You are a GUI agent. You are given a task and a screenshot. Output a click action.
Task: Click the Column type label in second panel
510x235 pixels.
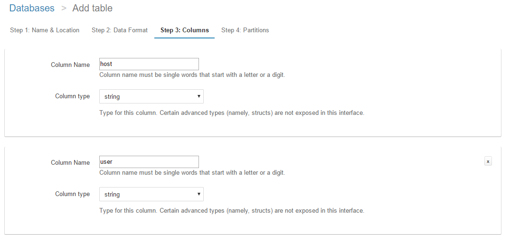click(73, 194)
